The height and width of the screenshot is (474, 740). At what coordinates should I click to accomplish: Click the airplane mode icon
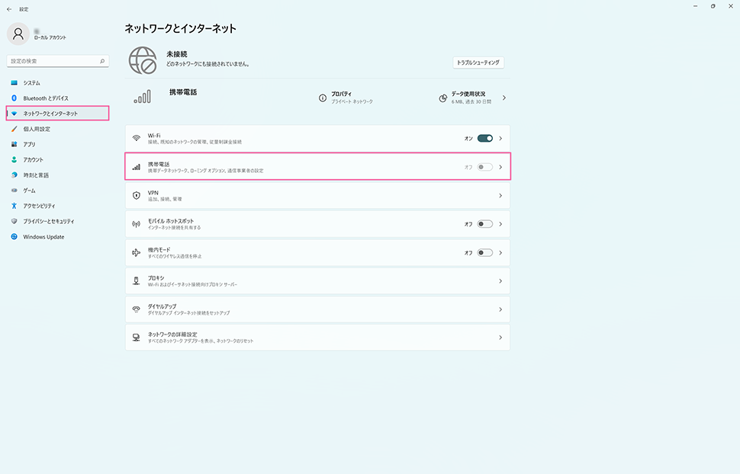coord(137,252)
